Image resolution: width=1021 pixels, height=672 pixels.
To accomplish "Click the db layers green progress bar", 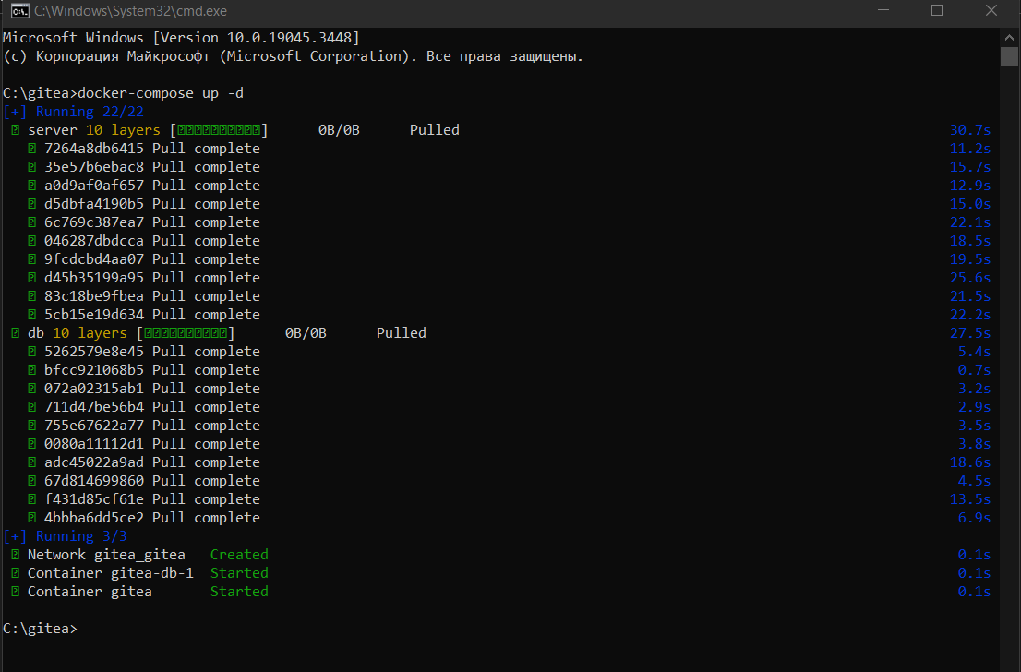I will coord(186,333).
